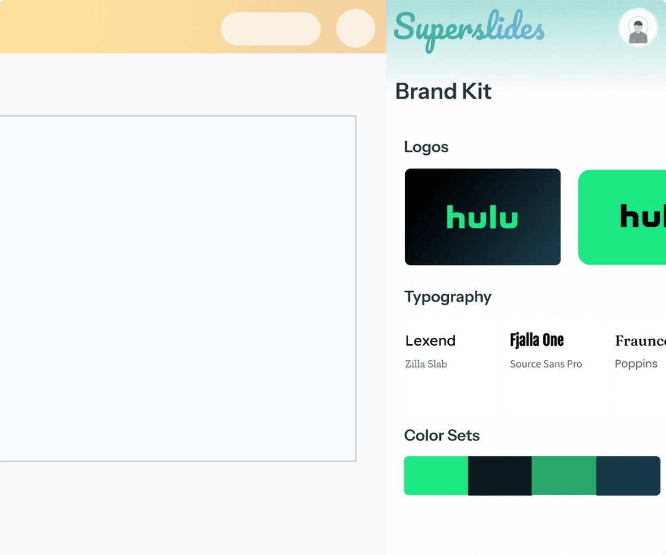This screenshot has height=555, width=666.
Task: Click the Zilla Slab body font
Action: (426, 364)
